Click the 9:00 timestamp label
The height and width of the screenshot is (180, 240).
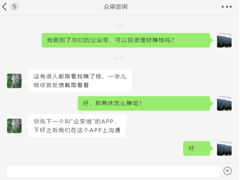[119, 26]
